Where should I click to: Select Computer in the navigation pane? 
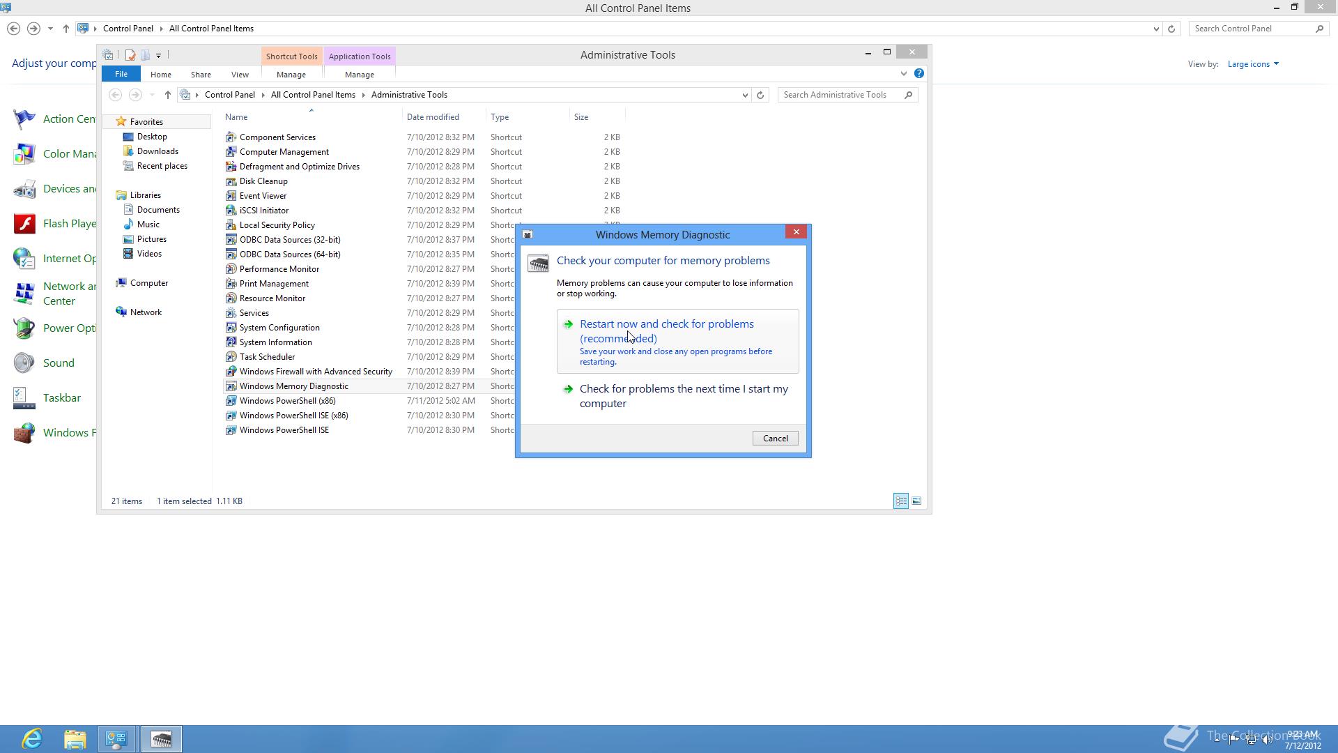click(149, 283)
